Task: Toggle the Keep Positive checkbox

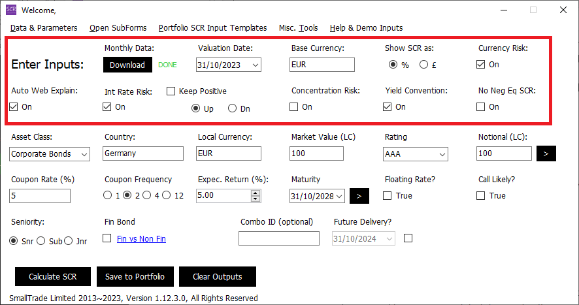Action: 171,91
